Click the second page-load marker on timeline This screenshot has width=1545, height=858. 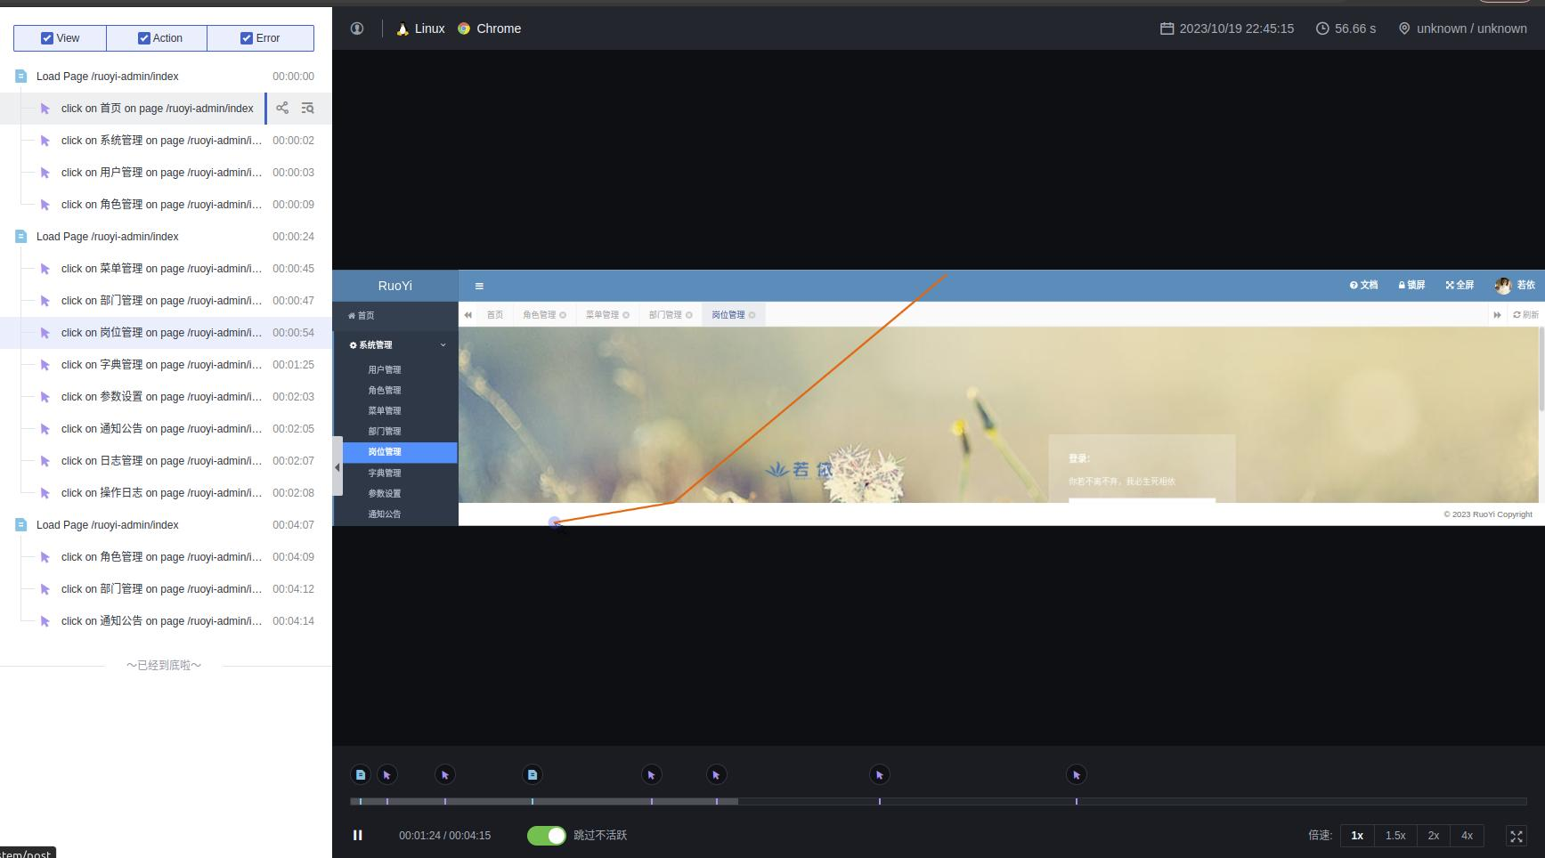coord(533,775)
